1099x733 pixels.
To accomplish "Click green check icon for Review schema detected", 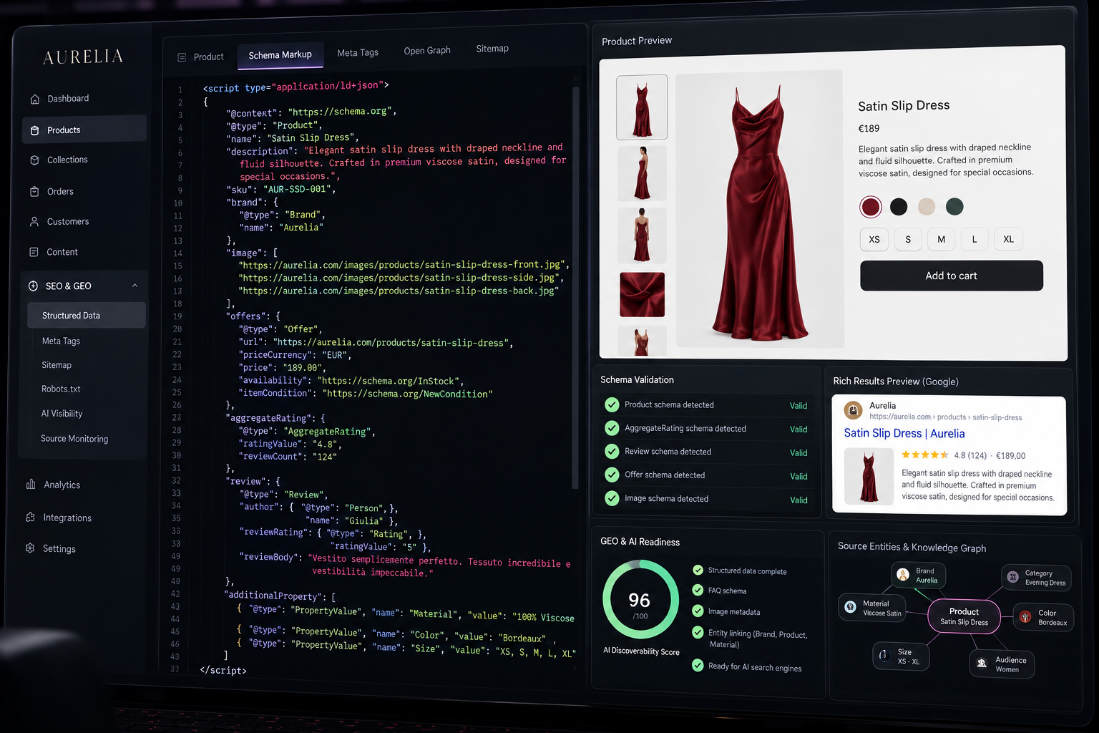I will coord(612,452).
